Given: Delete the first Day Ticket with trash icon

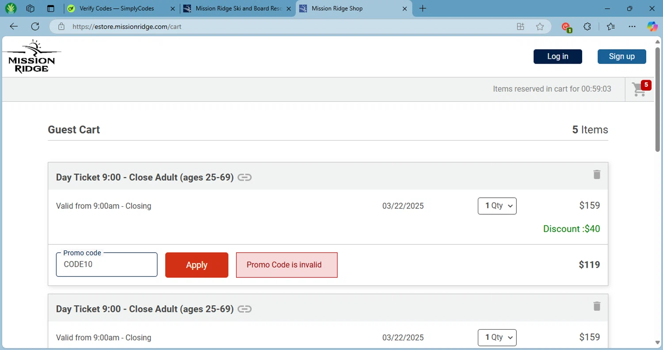Looking at the screenshot, I should click(597, 174).
